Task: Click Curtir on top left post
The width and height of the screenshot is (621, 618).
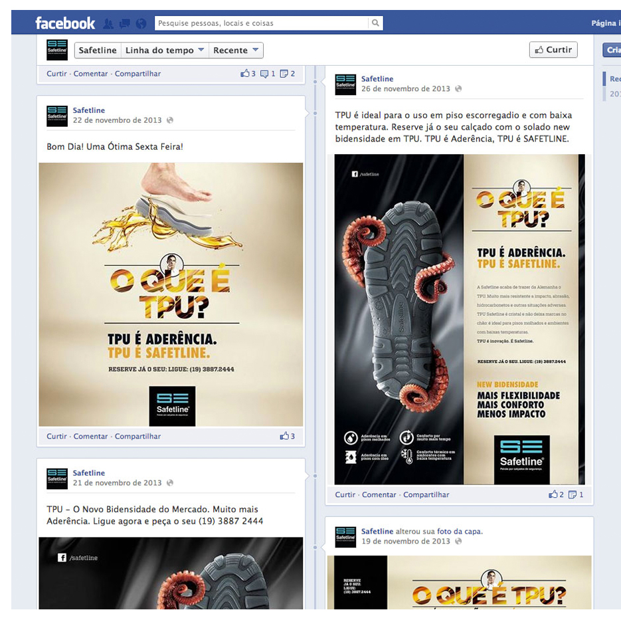Action: tap(56, 74)
